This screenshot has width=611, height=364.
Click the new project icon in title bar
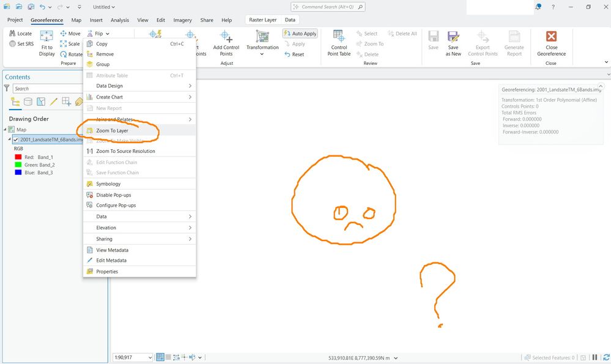pyautogui.click(x=7, y=7)
